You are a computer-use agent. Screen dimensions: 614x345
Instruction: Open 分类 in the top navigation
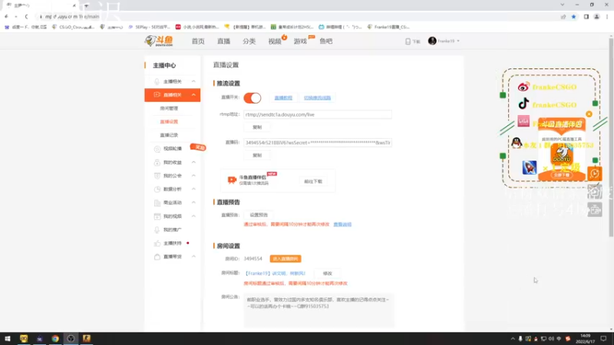249,41
